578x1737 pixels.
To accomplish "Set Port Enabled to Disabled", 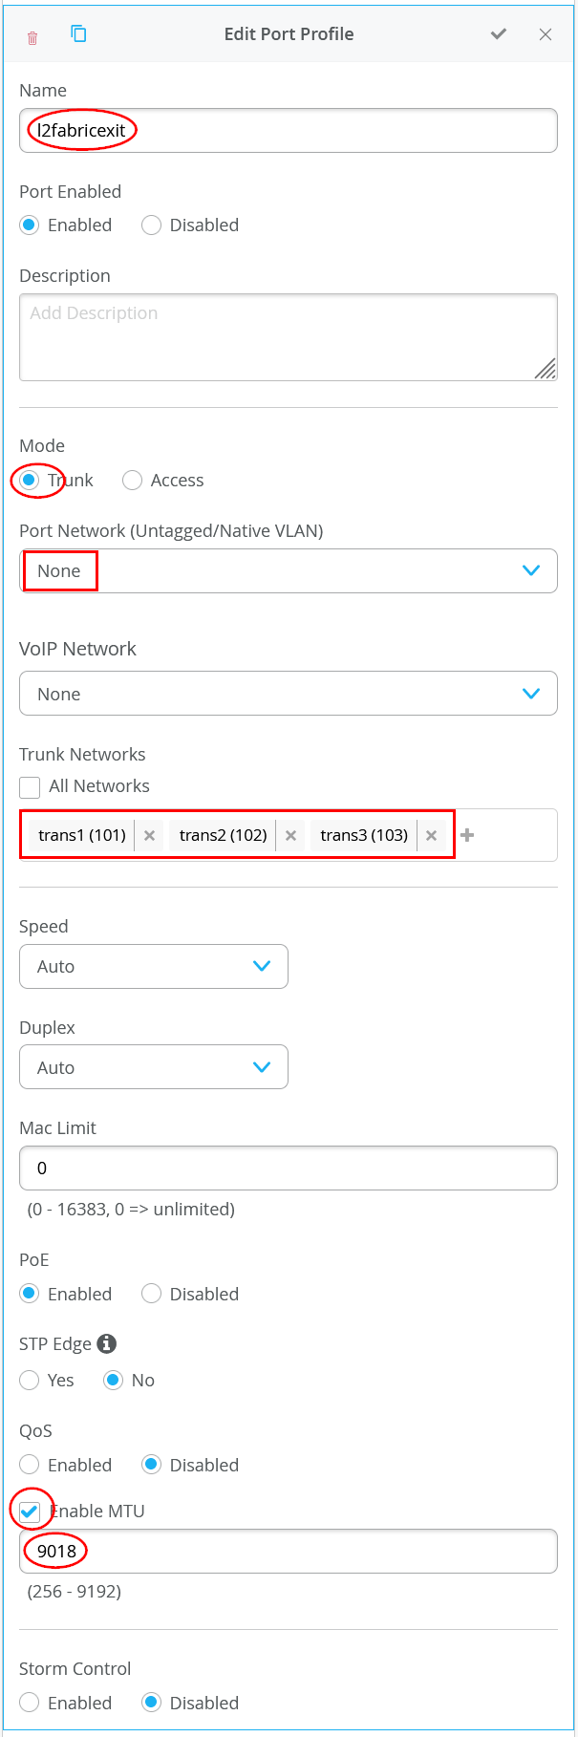I will coord(151,225).
